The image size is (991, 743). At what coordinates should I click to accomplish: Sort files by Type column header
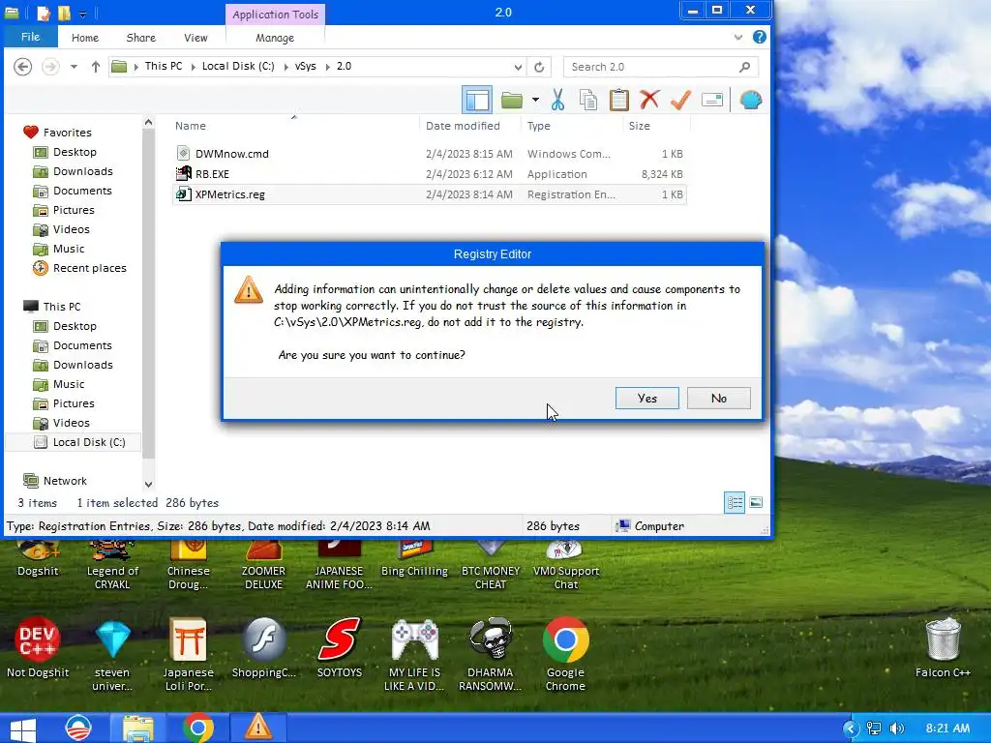(538, 126)
